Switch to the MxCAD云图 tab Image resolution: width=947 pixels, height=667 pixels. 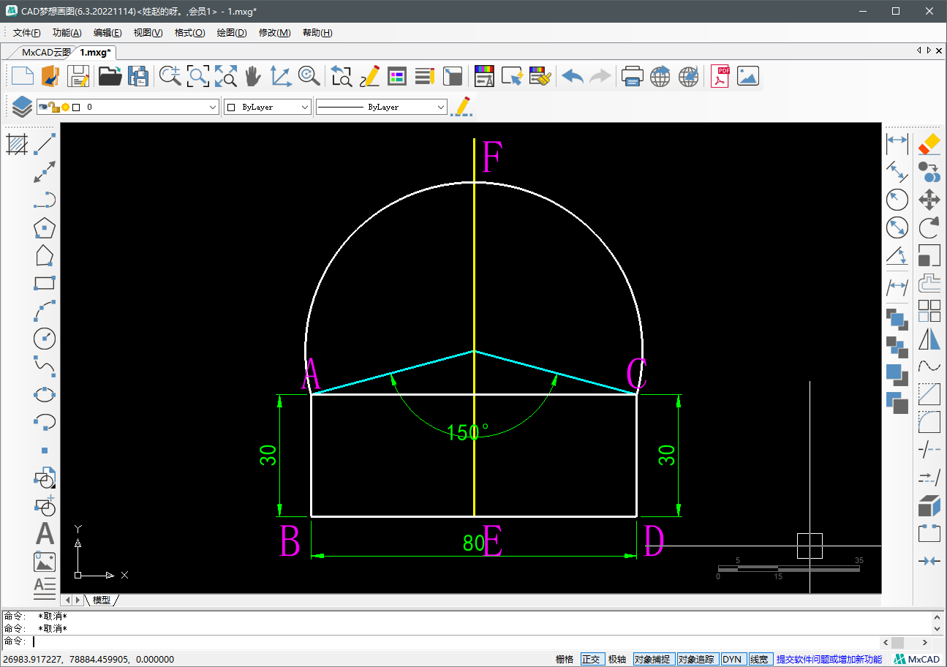[x=45, y=52]
